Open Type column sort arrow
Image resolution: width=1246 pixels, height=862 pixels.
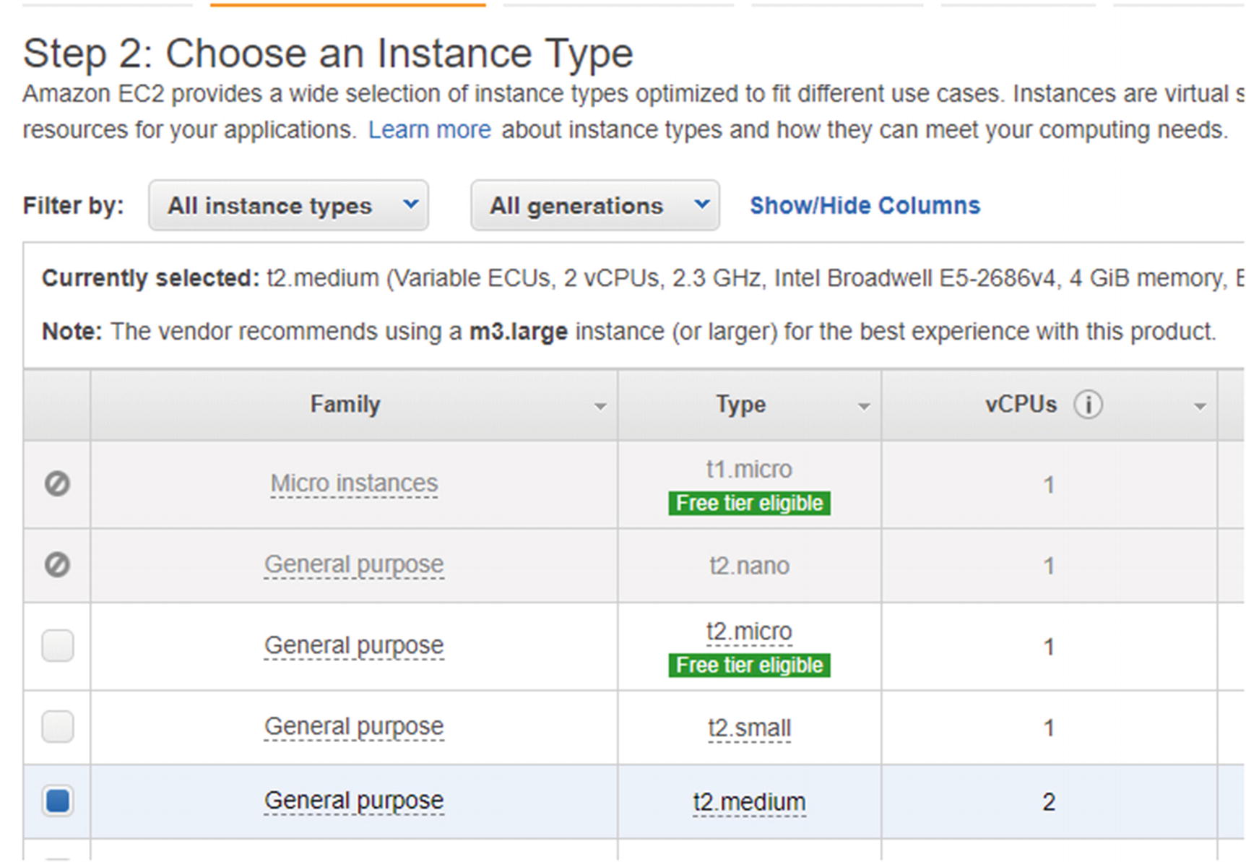pyautogui.click(x=863, y=407)
